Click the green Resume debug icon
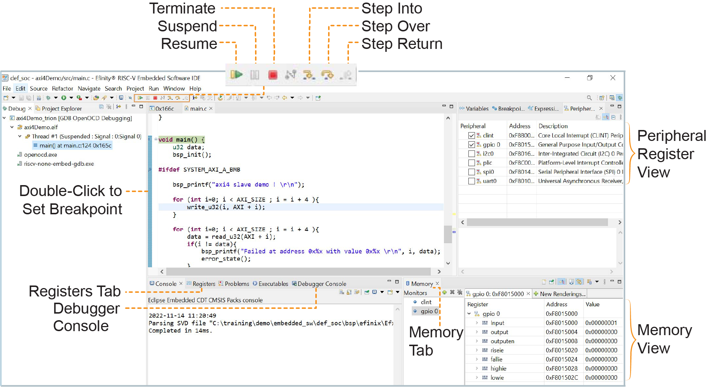 (x=236, y=75)
